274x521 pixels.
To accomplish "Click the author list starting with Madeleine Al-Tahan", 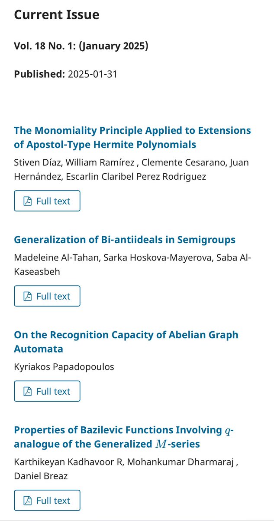I will [x=132, y=264].
